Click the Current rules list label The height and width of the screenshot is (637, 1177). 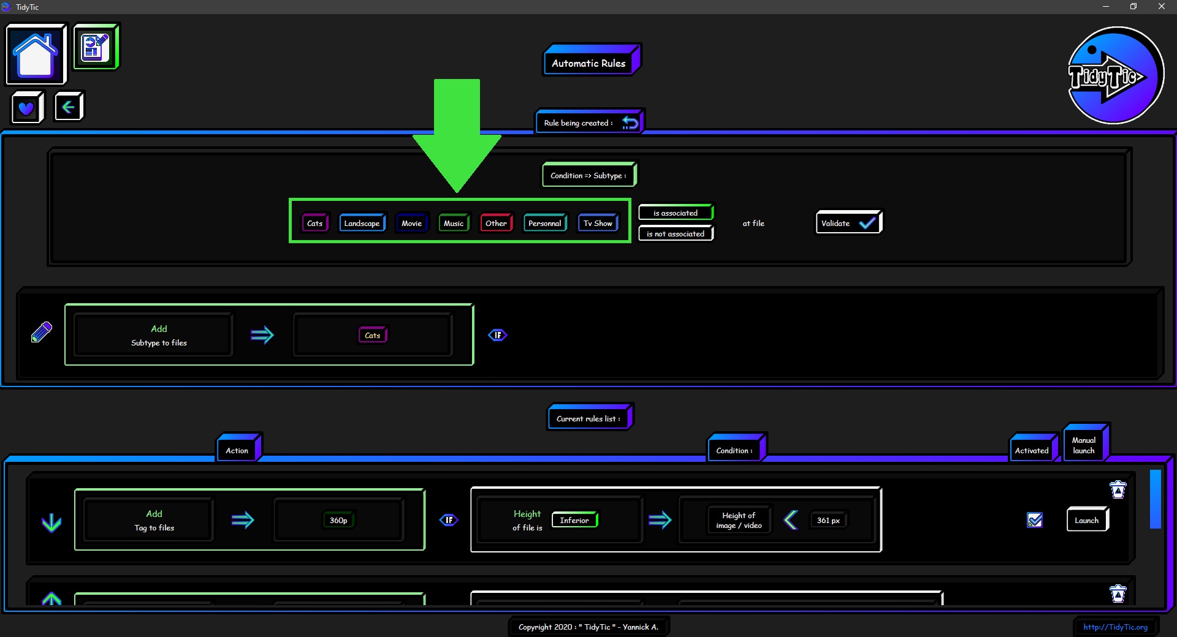pos(590,418)
